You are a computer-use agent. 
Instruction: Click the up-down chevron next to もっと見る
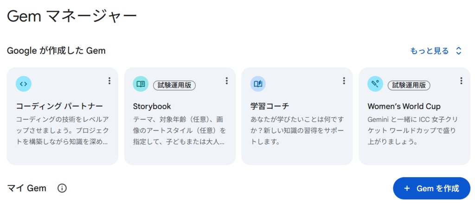459,51
